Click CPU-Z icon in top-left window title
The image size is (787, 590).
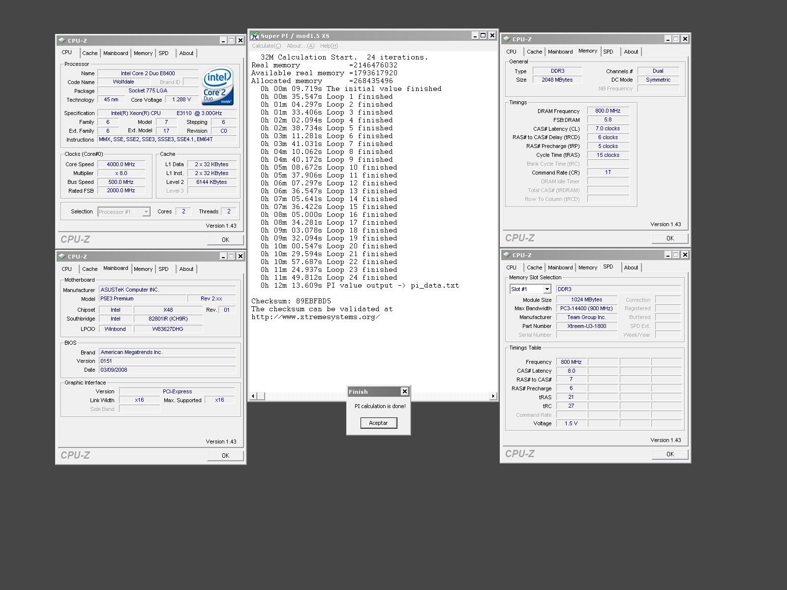point(62,40)
